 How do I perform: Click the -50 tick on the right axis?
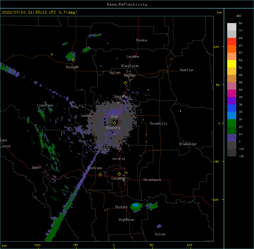(x=217, y=161)
